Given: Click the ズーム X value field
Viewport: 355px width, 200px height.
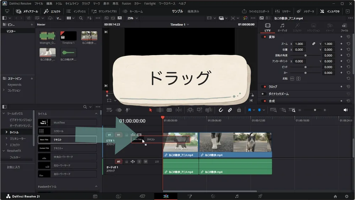Looking at the screenshot, I should 299,44.
